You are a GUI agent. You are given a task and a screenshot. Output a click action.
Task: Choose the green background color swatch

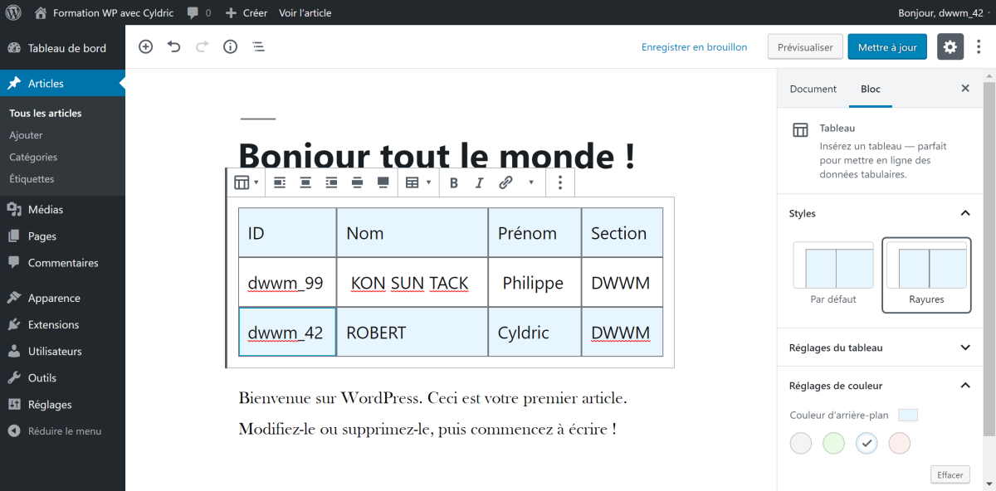(x=833, y=444)
